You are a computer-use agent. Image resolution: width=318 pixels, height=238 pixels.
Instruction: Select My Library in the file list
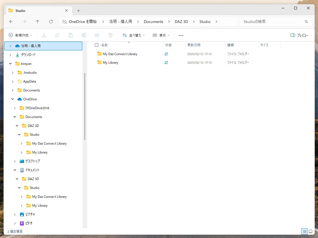tap(111, 63)
